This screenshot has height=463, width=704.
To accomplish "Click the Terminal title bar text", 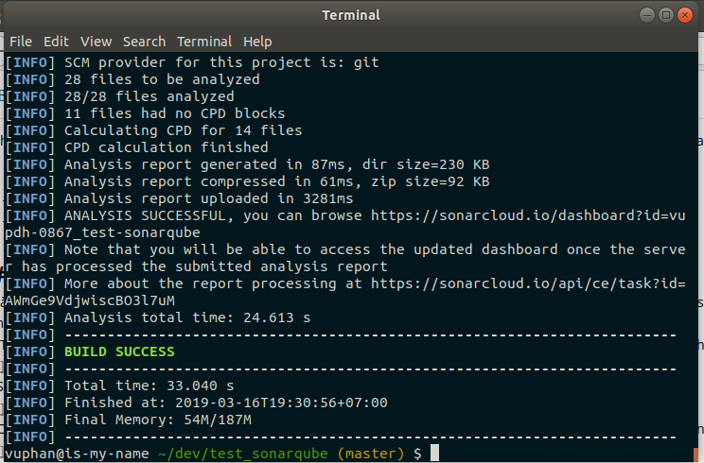I will click(351, 15).
